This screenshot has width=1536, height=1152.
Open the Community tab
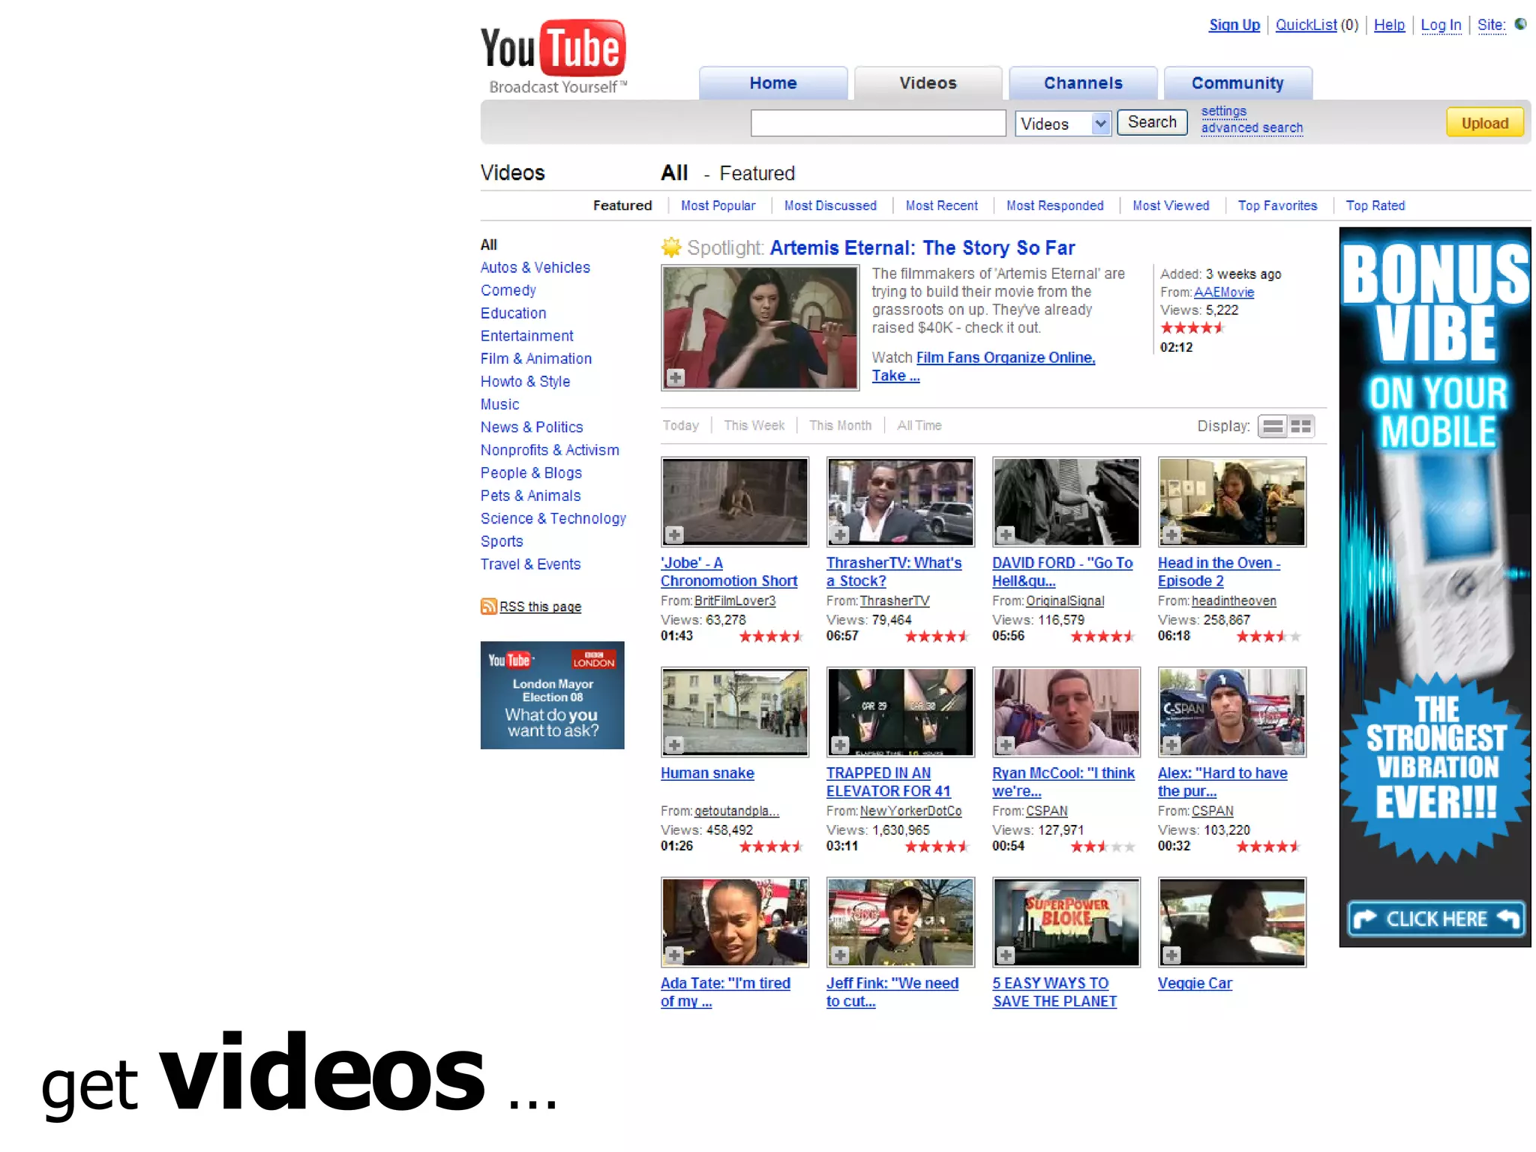point(1237,82)
